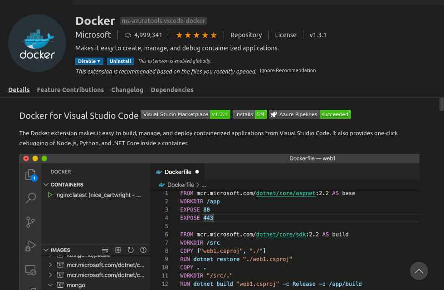This screenshot has height=290, width=444.
Task: Click the Uninstall button
Action: point(120,61)
